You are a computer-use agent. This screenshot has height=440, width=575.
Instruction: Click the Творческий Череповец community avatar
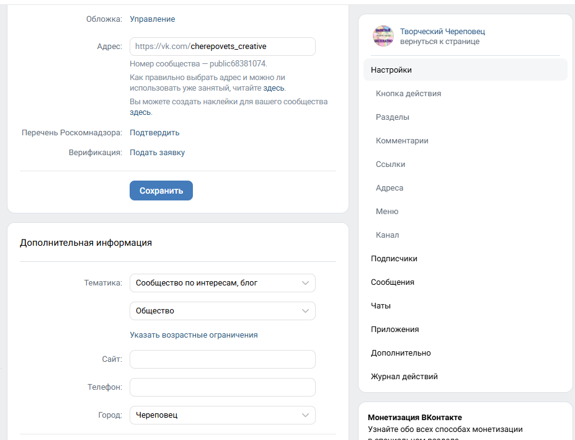(x=383, y=37)
